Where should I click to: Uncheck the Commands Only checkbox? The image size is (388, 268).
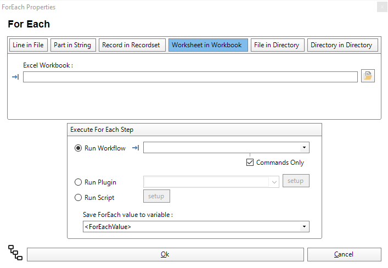pos(250,163)
